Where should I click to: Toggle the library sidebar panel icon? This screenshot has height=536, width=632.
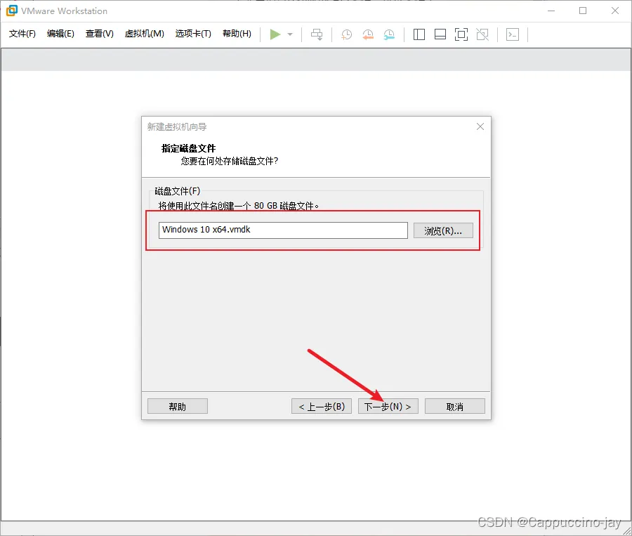pyautogui.click(x=419, y=34)
